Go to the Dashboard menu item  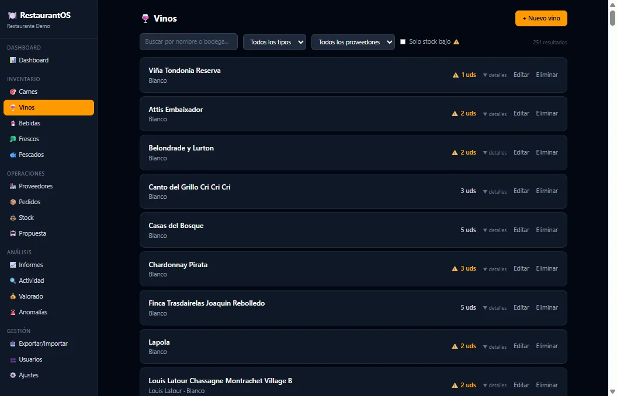tap(49, 60)
